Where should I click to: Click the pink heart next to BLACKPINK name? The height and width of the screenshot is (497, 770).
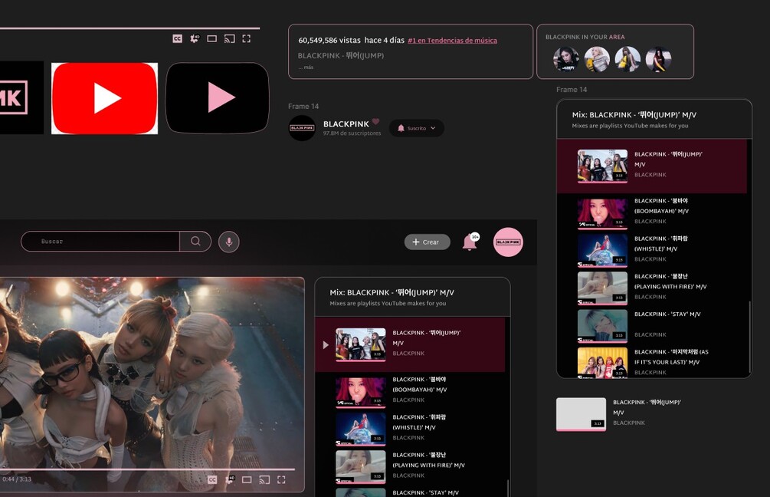click(375, 121)
